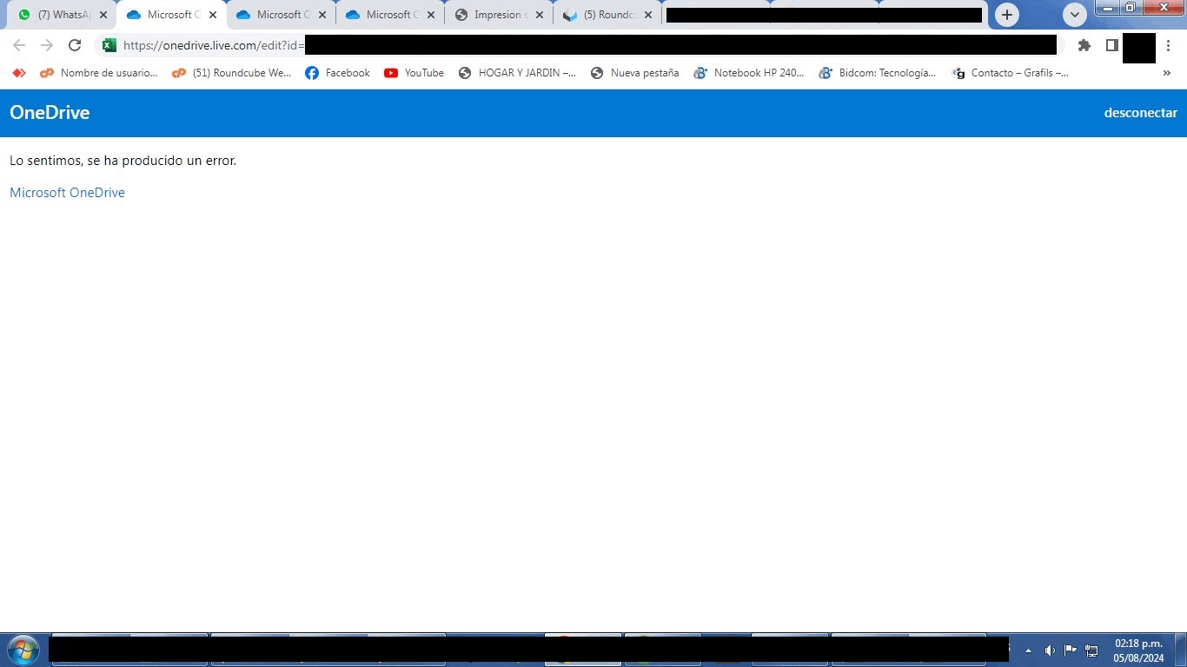Open the tab search chevron dropdown
The image size is (1187, 667).
(x=1075, y=15)
